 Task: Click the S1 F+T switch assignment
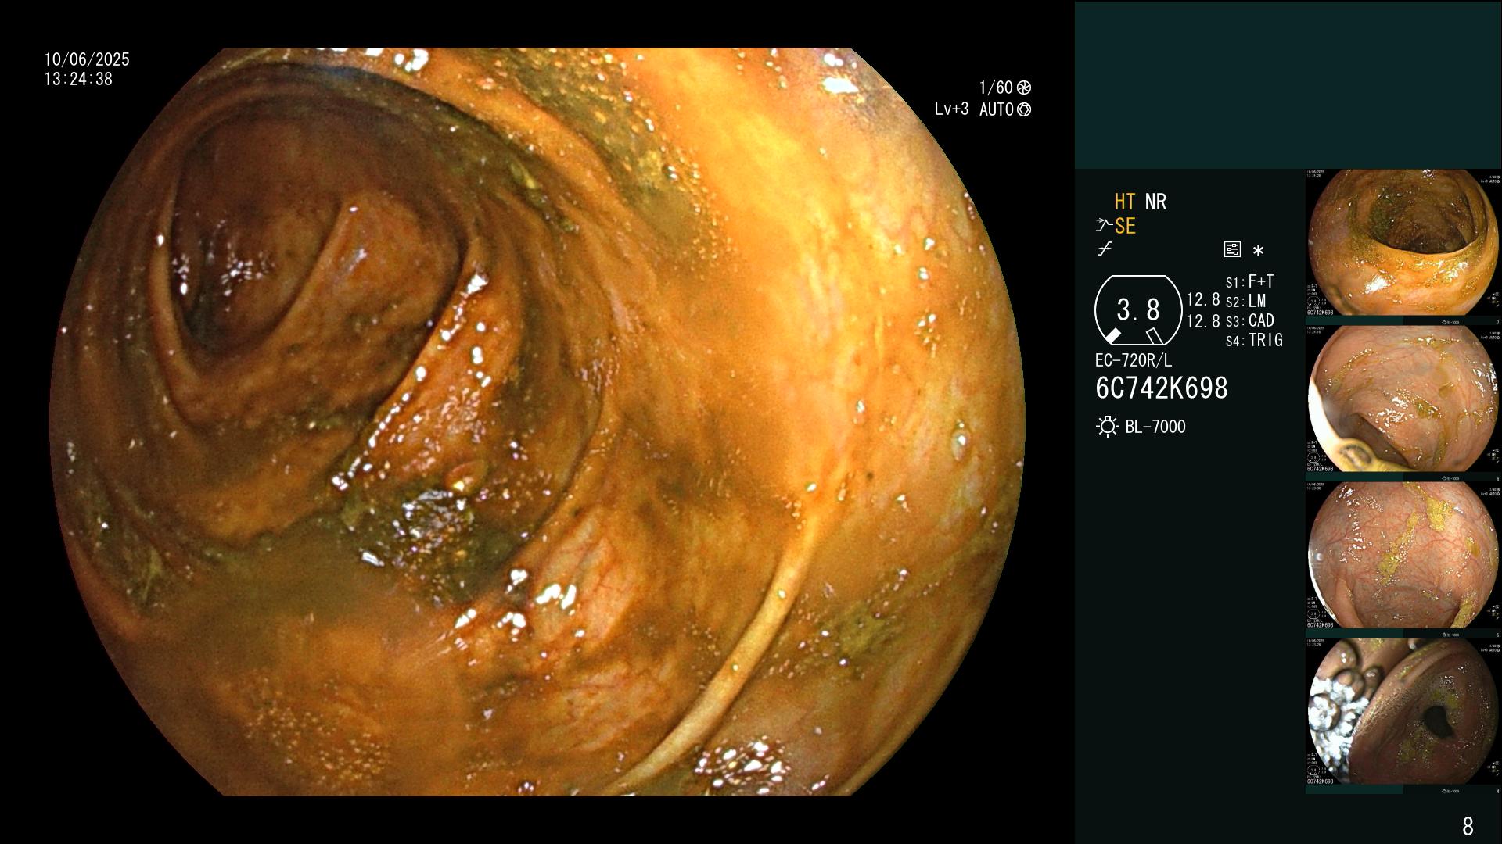[x=1249, y=281]
